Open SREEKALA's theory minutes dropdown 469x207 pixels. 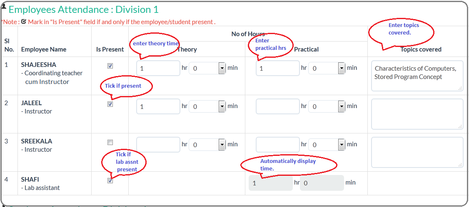222,145
